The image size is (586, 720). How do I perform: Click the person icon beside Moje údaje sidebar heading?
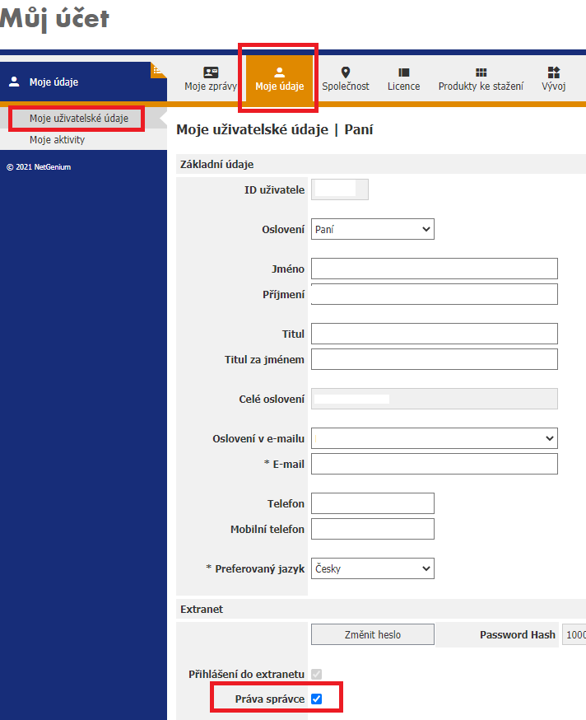[x=14, y=82]
